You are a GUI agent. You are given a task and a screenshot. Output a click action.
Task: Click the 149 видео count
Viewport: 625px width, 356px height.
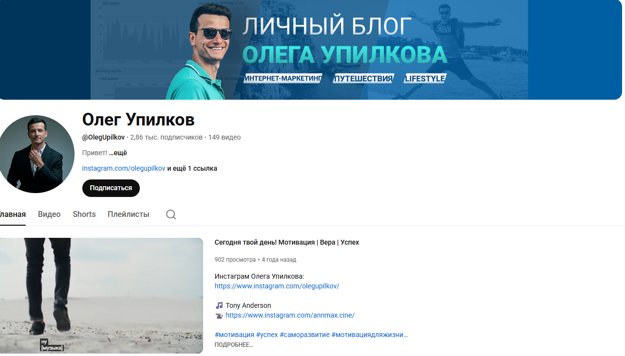click(225, 137)
